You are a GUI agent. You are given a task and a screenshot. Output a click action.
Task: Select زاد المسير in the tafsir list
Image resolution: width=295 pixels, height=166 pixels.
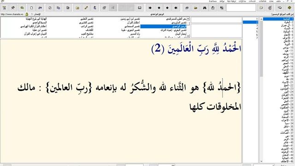pyautogui.click(x=135, y=34)
